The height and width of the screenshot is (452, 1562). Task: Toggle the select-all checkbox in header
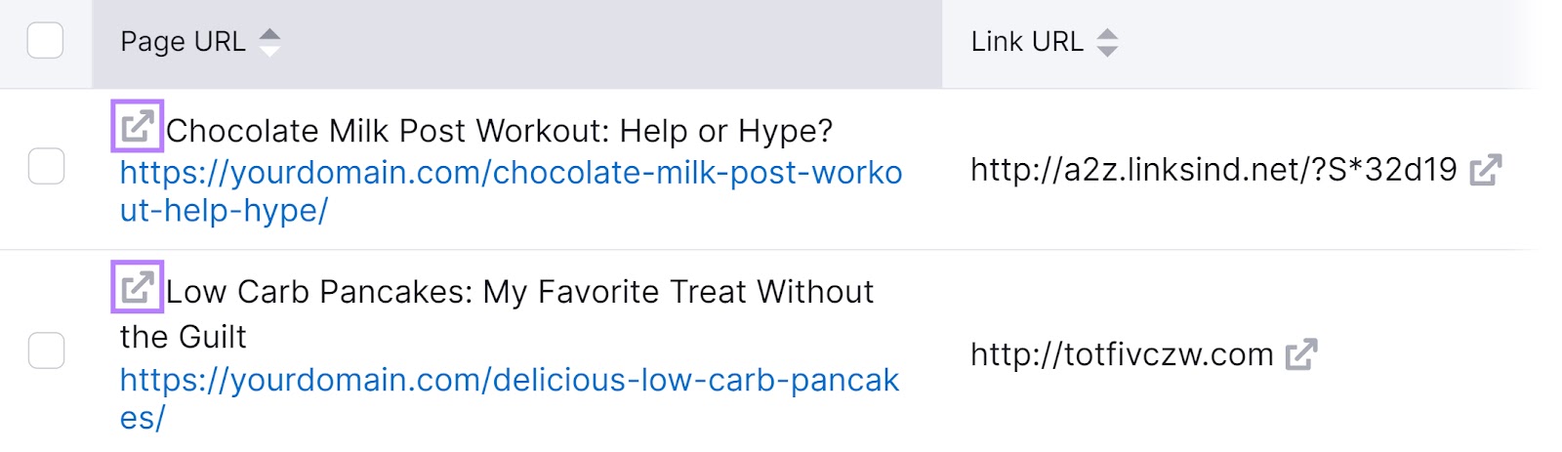46,41
